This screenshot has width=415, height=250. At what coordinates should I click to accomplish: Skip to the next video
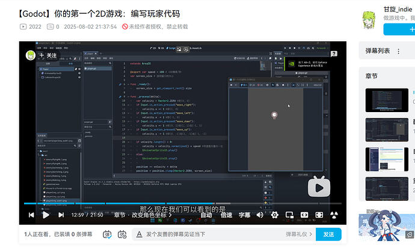pyautogui.click(x=61, y=215)
